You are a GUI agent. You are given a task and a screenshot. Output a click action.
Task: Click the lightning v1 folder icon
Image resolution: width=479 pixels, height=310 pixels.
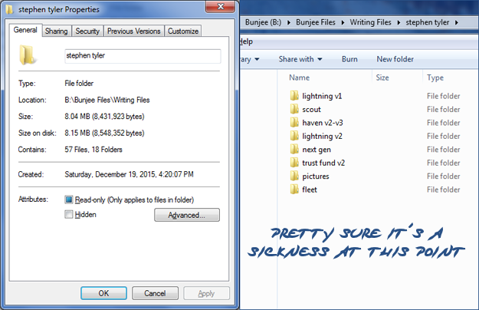pyautogui.click(x=295, y=96)
